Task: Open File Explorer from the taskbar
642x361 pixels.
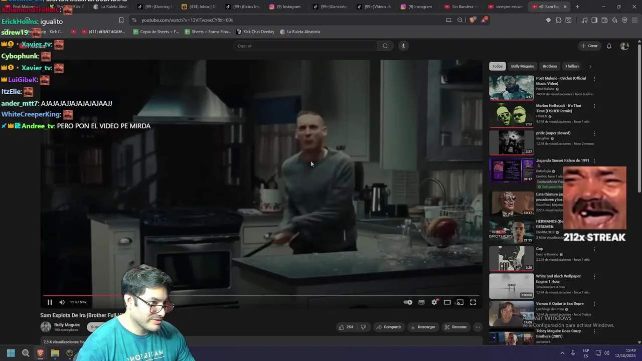Action: pos(55,353)
